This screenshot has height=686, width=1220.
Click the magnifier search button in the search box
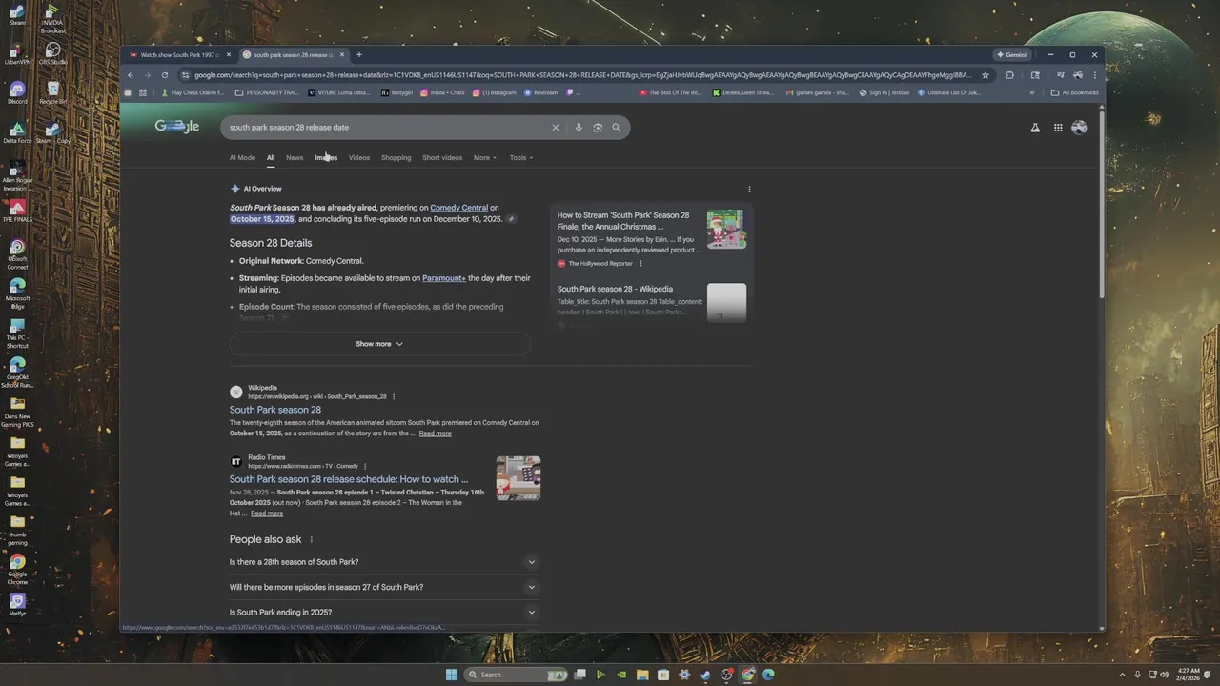(x=617, y=128)
